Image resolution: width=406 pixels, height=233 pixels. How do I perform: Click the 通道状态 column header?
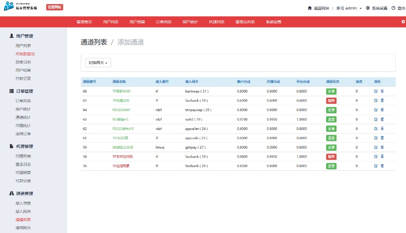[332, 82]
